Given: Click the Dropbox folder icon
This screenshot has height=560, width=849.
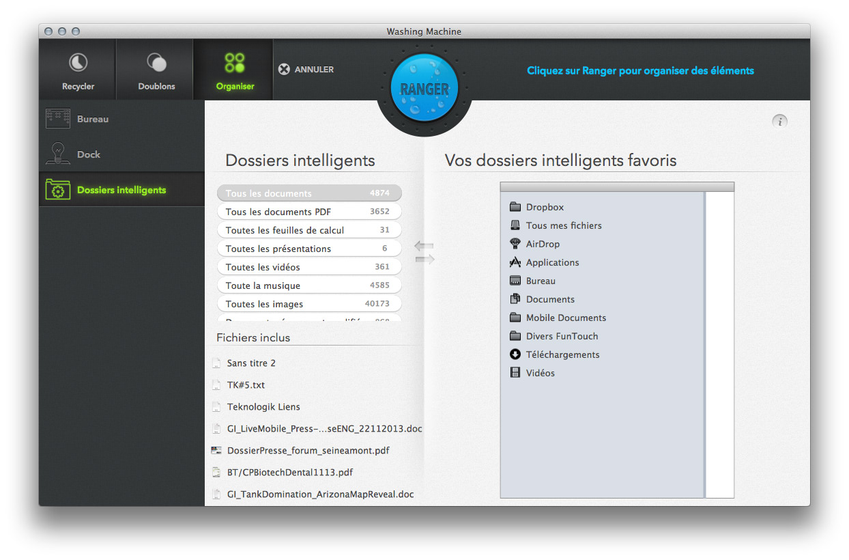Looking at the screenshot, I should pos(515,207).
